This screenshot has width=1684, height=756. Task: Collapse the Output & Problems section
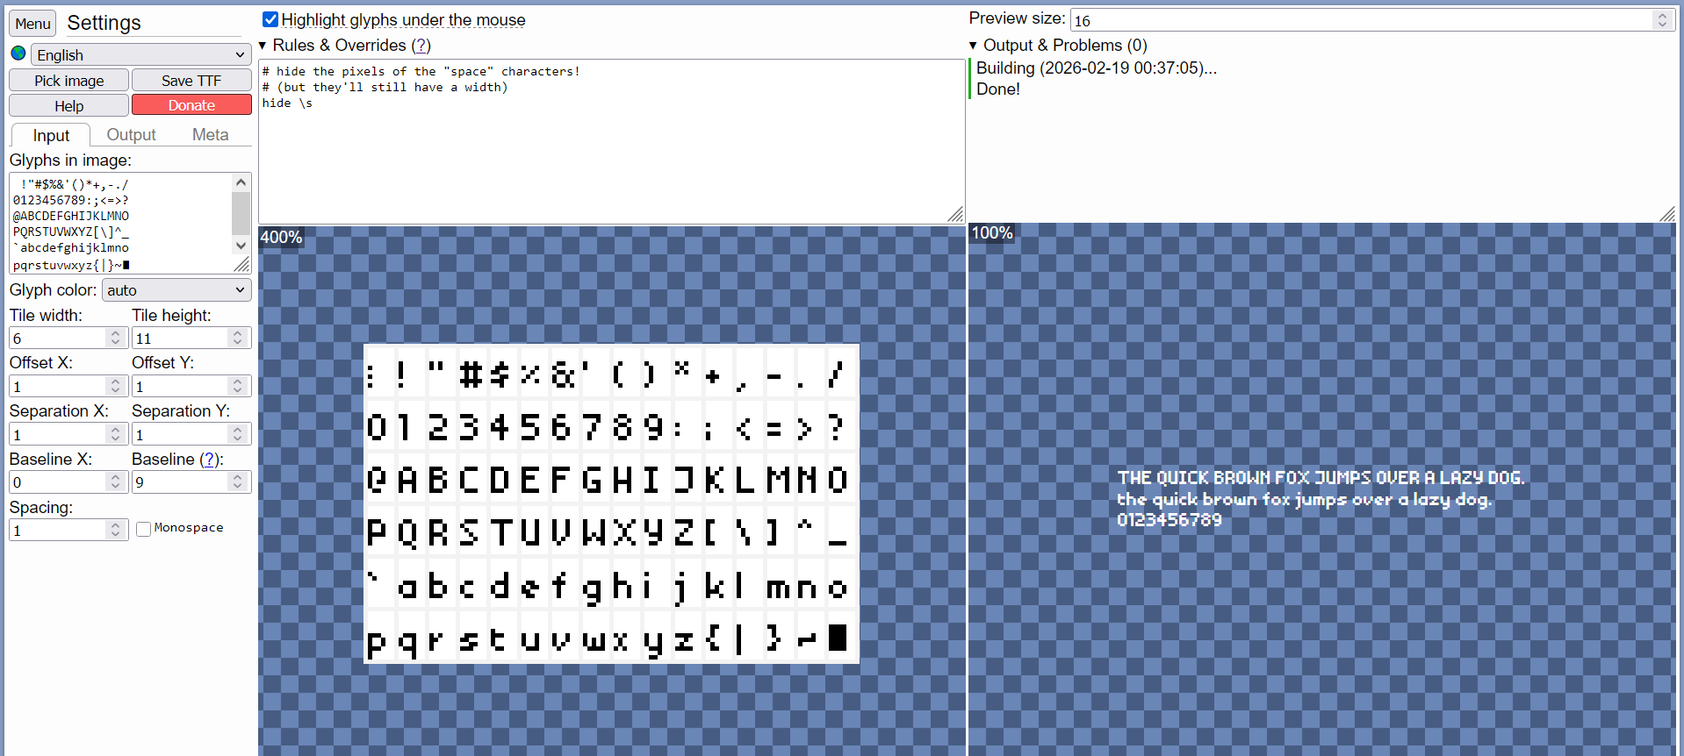point(973,46)
